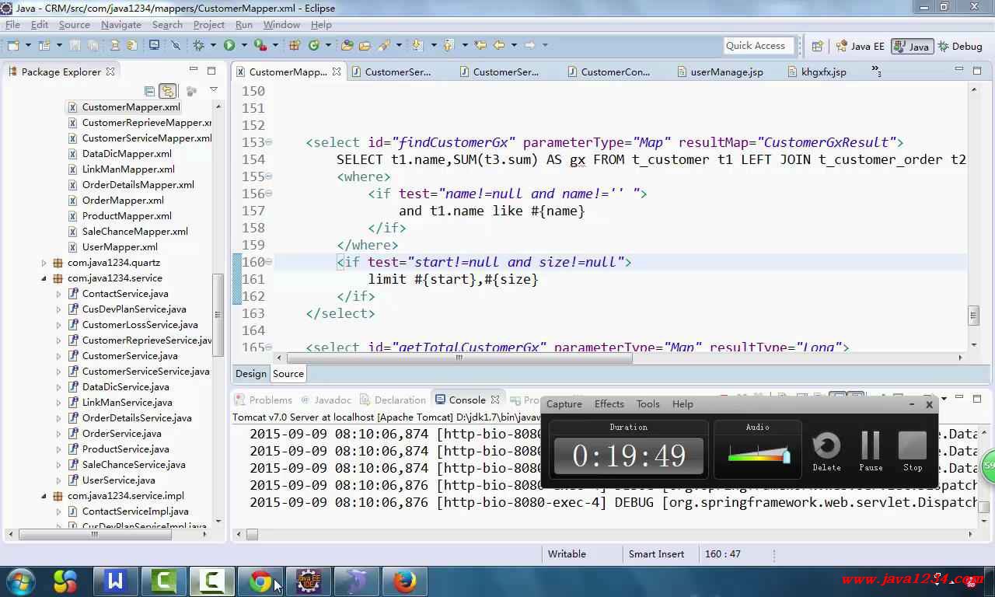995x597 pixels.
Task: Switch to the Java EE perspective
Action: tap(860, 46)
